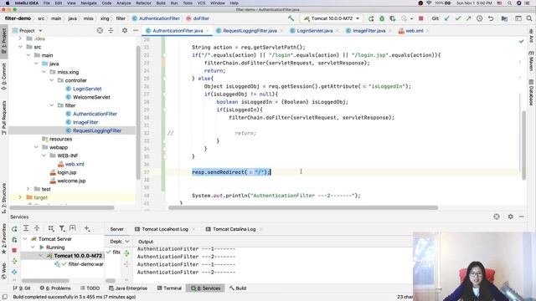The width and height of the screenshot is (536, 301).
Task: Collapse the Running node in Services tree
Action: pyautogui.click(x=33, y=247)
